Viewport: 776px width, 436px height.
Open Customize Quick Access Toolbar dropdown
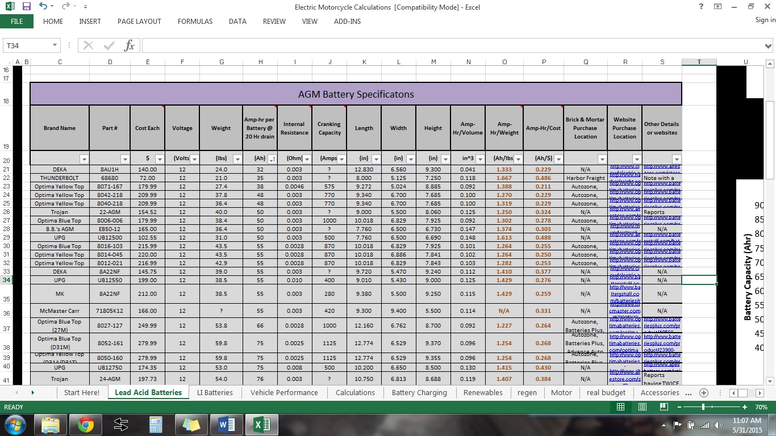pyautogui.click(x=85, y=7)
